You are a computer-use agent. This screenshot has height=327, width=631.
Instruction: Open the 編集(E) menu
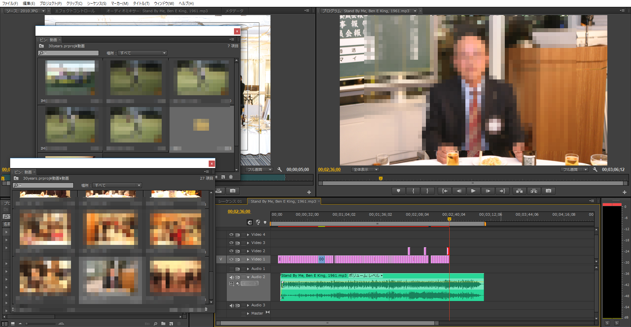pos(29,3)
